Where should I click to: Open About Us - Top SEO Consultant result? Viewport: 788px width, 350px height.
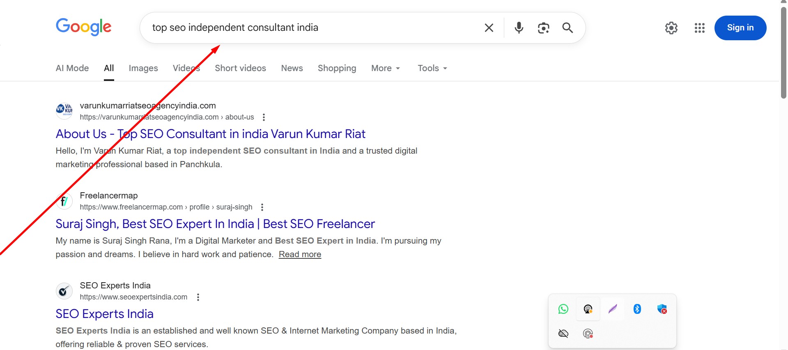click(x=210, y=134)
